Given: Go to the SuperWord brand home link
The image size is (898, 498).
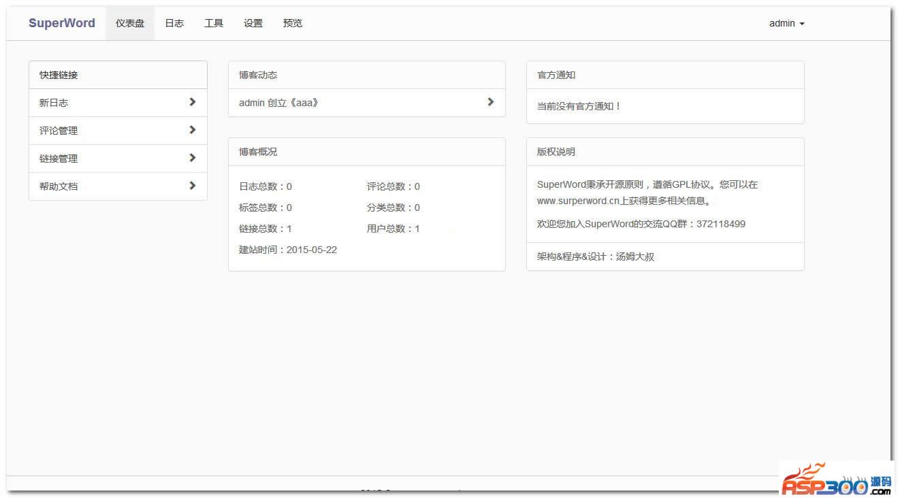Looking at the screenshot, I should [62, 23].
